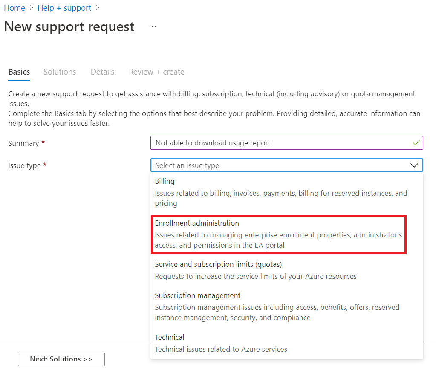Choose Billing issue type option
The width and height of the screenshot is (436, 373).
pyautogui.click(x=281, y=192)
